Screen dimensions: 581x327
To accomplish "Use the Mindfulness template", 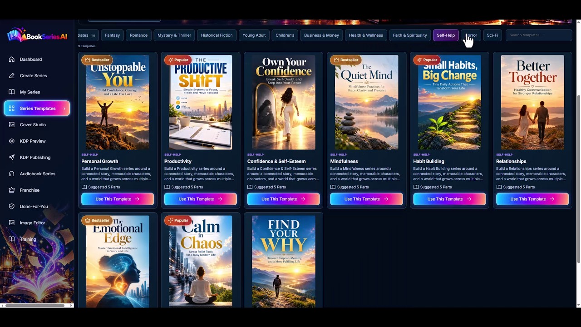I will coord(366,199).
